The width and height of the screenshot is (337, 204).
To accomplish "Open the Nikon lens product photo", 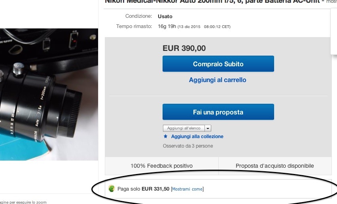I will click(x=49, y=94).
